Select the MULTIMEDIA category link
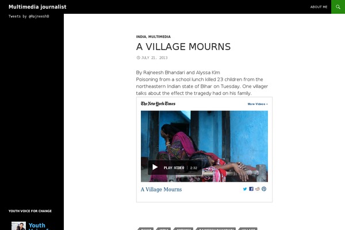The width and height of the screenshot is (345, 230). click(x=159, y=37)
